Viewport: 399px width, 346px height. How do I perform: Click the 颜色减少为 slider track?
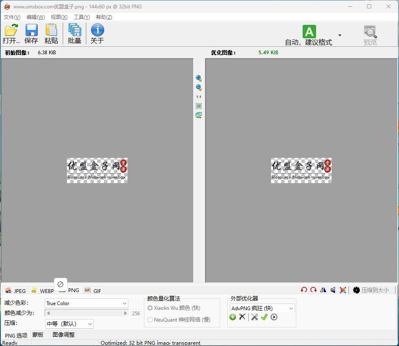click(x=87, y=313)
